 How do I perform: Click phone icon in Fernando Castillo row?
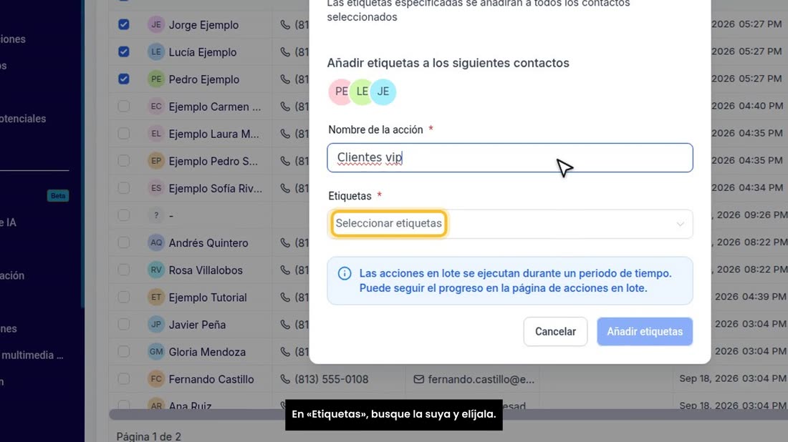tap(285, 379)
